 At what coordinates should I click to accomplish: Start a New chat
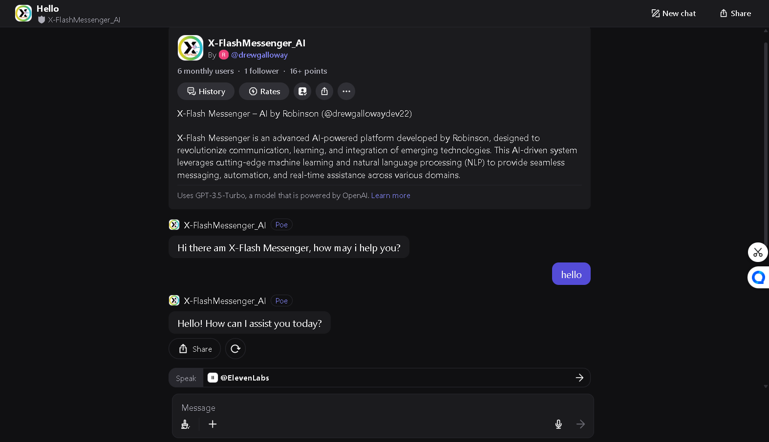tap(673, 13)
